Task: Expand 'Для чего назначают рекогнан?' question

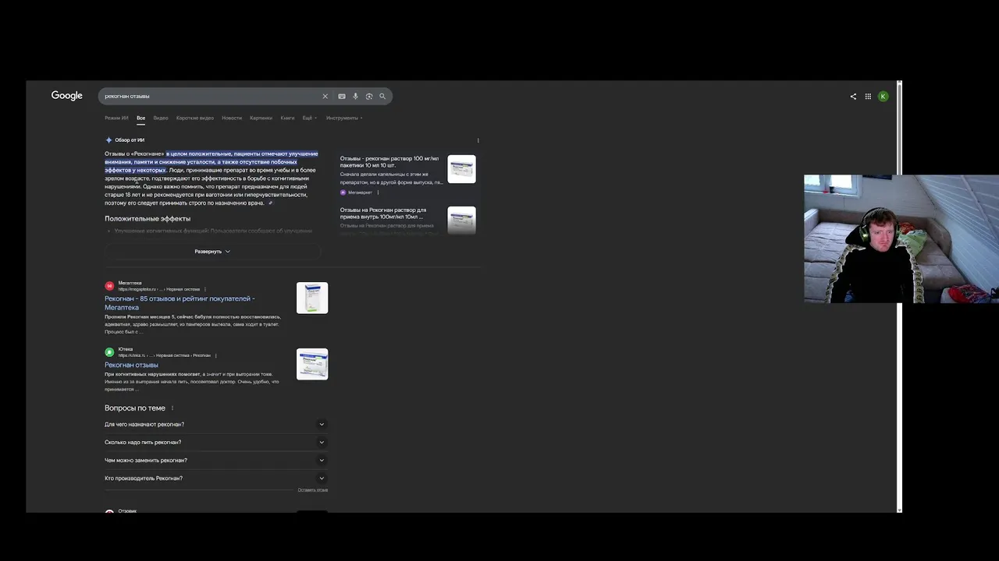Action: pyautogui.click(x=215, y=425)
